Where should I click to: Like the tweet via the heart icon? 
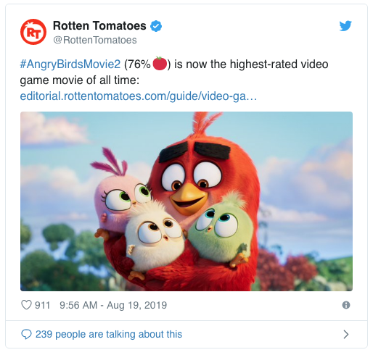[x=26, y=305]
